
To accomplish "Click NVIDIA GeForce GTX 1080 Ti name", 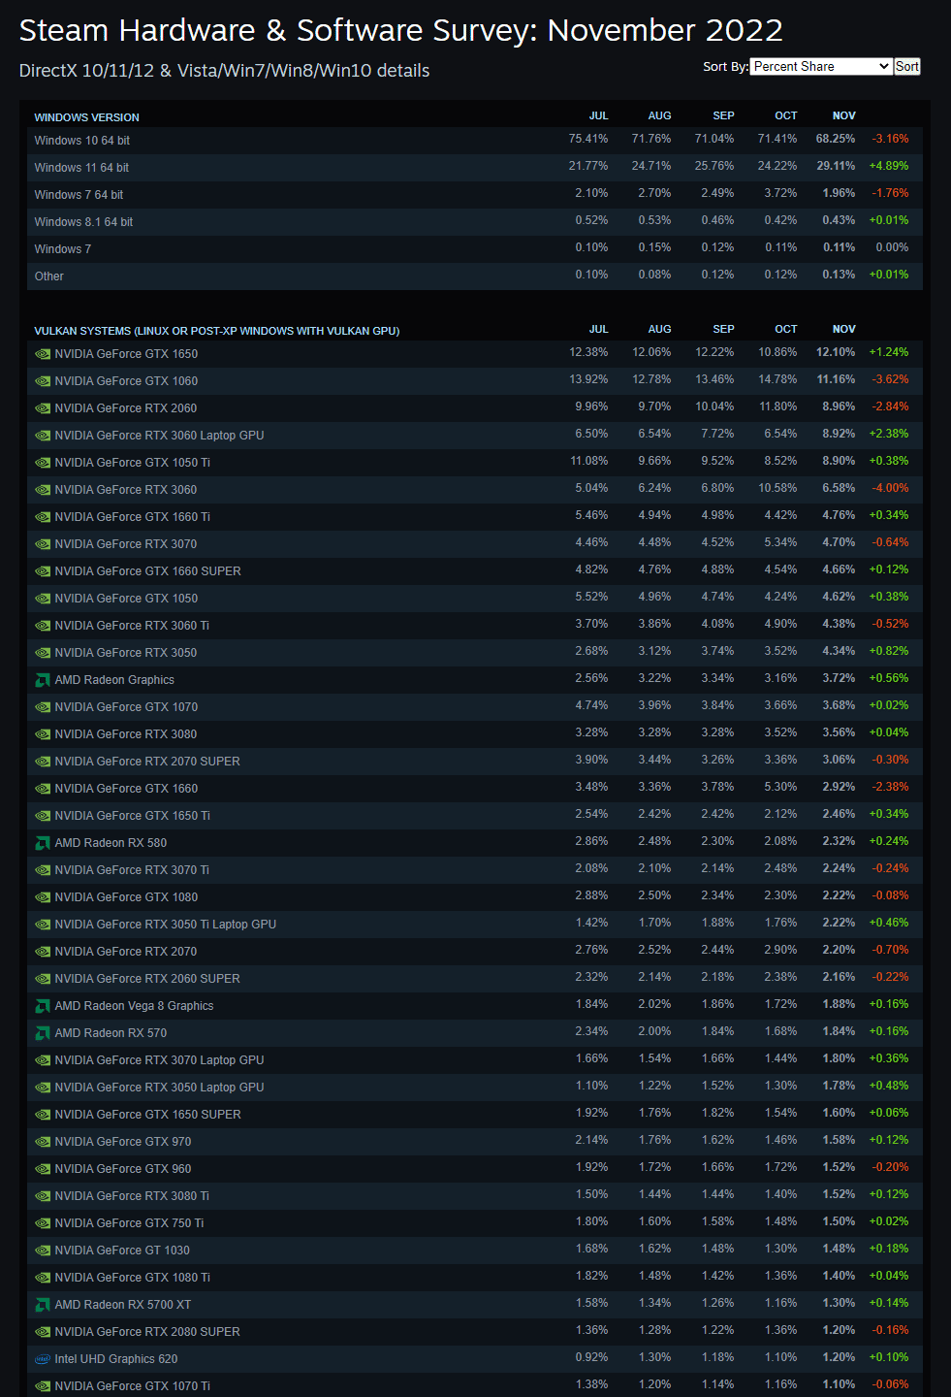I will coord(133,1278).
